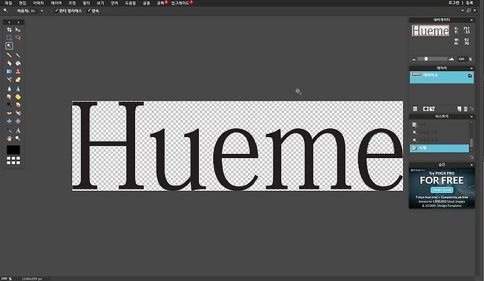
Task: Select the Drawing shapes tool
Action: [18, 80]
